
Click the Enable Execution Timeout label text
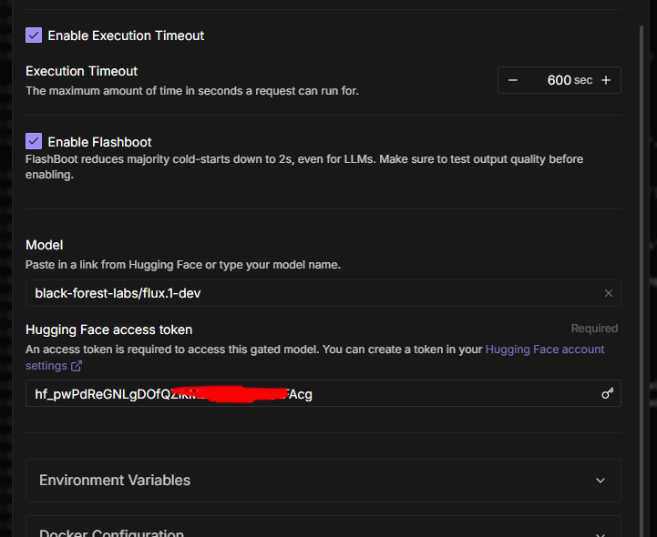[x=126, y=35]
